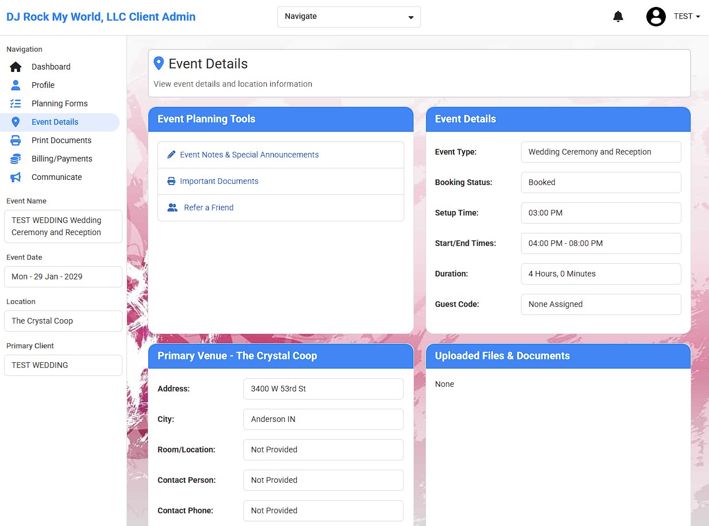Click the Dashboard home icon
Viewport: 709px width, 526px height.
[x=16, y=67]
